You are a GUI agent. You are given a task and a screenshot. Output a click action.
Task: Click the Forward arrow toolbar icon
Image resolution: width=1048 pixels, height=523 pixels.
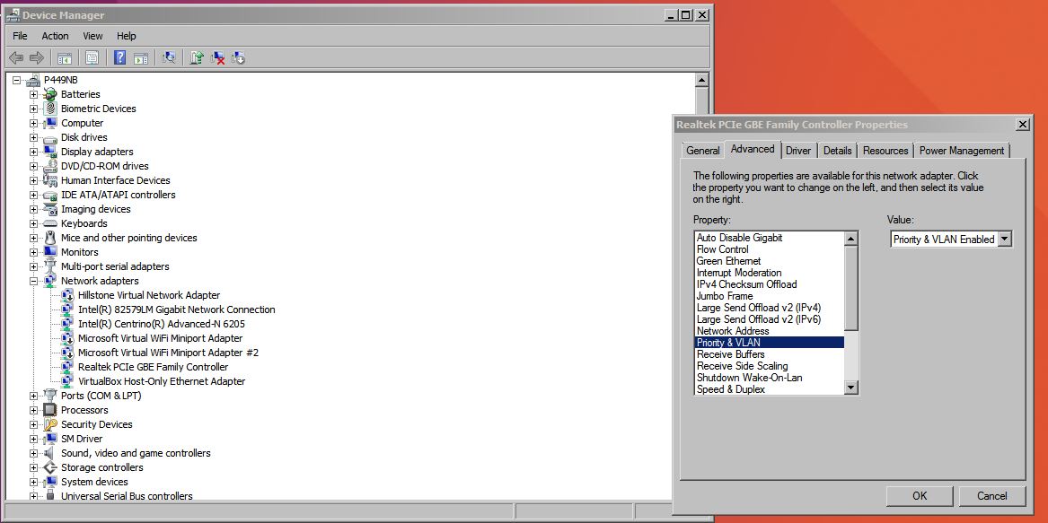pos(37,58)
